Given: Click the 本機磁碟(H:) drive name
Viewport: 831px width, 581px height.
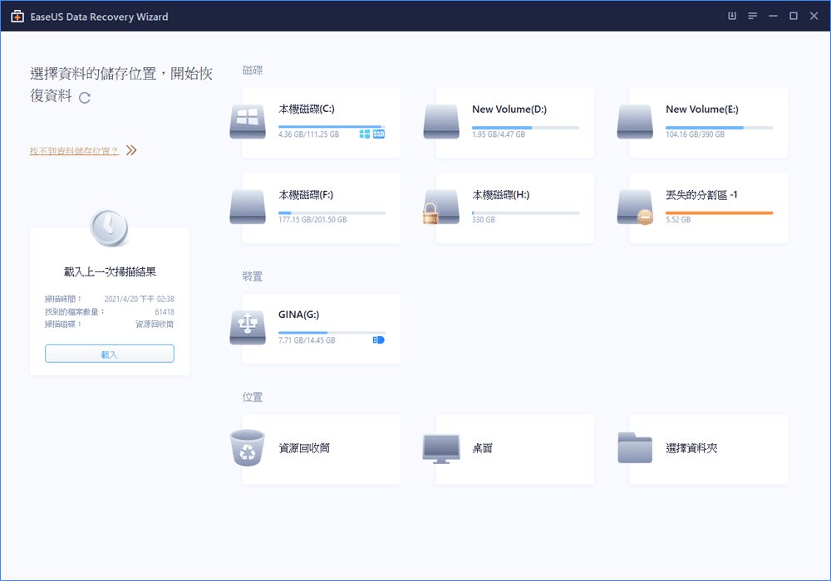Looking at the screenshot, I should (x=501, y=195).
